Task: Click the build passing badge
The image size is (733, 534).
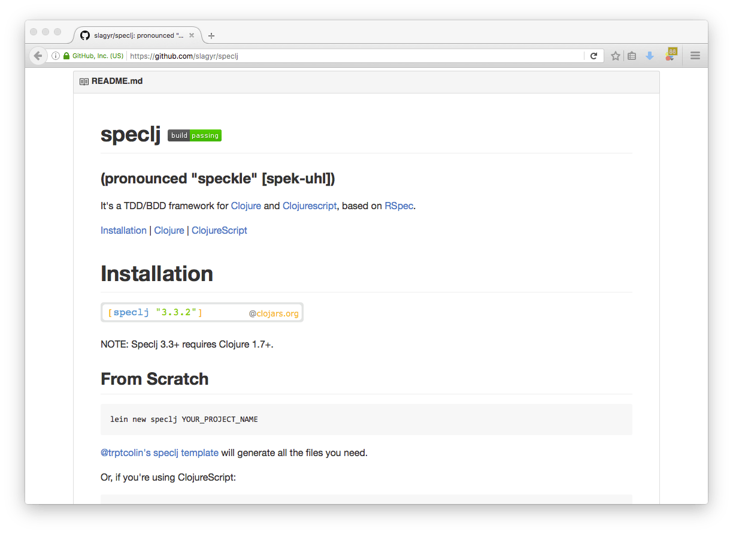Action: pyautogui.click(x=195, y=135)
